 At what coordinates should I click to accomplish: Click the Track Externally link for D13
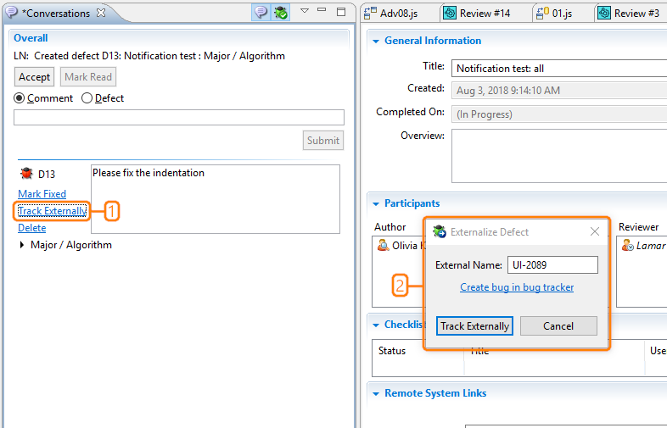tap(53, 211)
